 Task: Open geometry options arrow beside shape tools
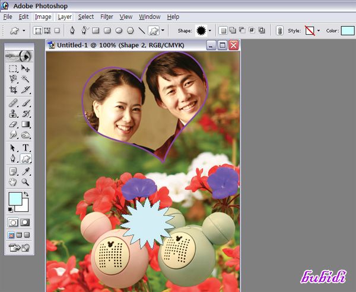point(163,30)
